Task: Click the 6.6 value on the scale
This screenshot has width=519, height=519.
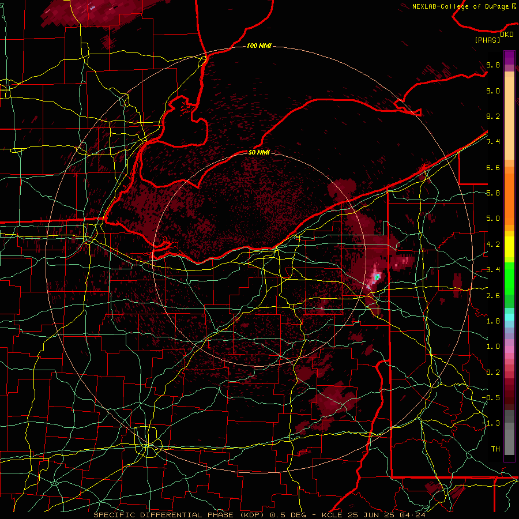Action: click(493, 167)
